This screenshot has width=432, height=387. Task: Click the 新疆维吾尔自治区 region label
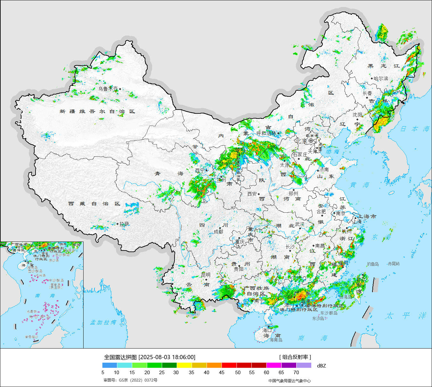click(97, 111)
